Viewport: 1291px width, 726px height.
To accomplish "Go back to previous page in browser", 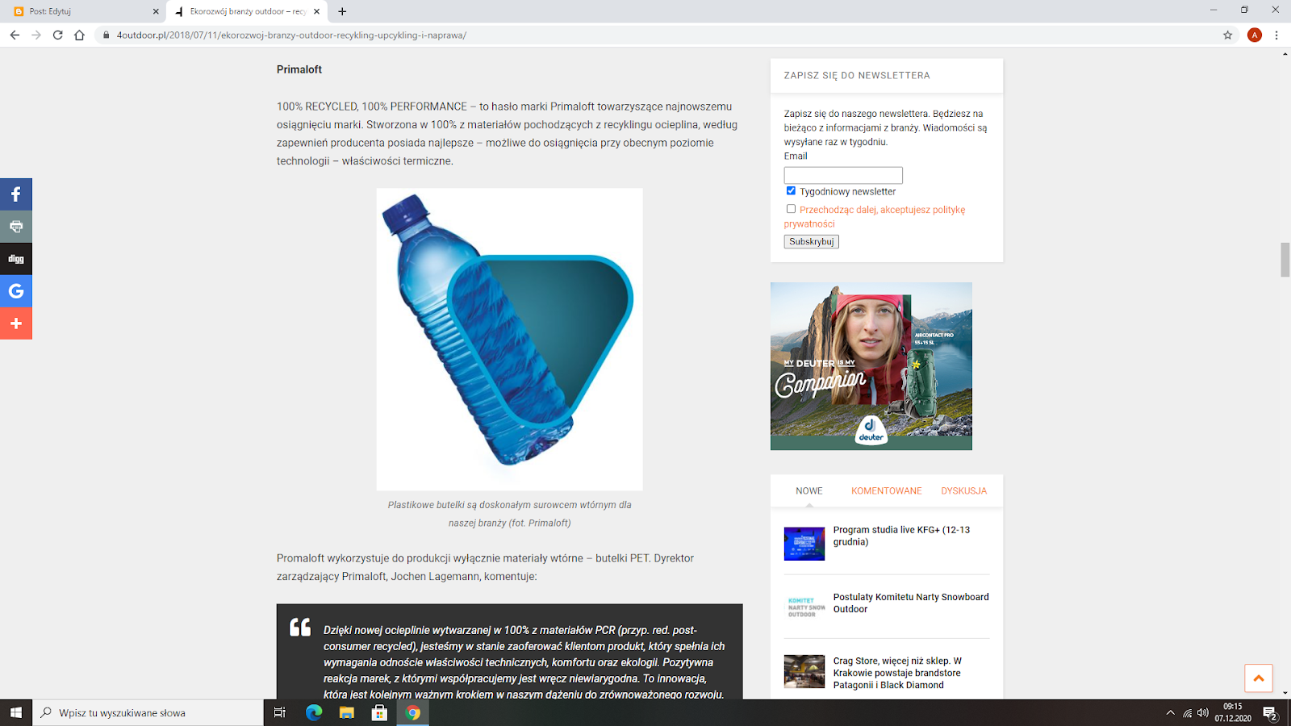I will [x=15, y=35].
